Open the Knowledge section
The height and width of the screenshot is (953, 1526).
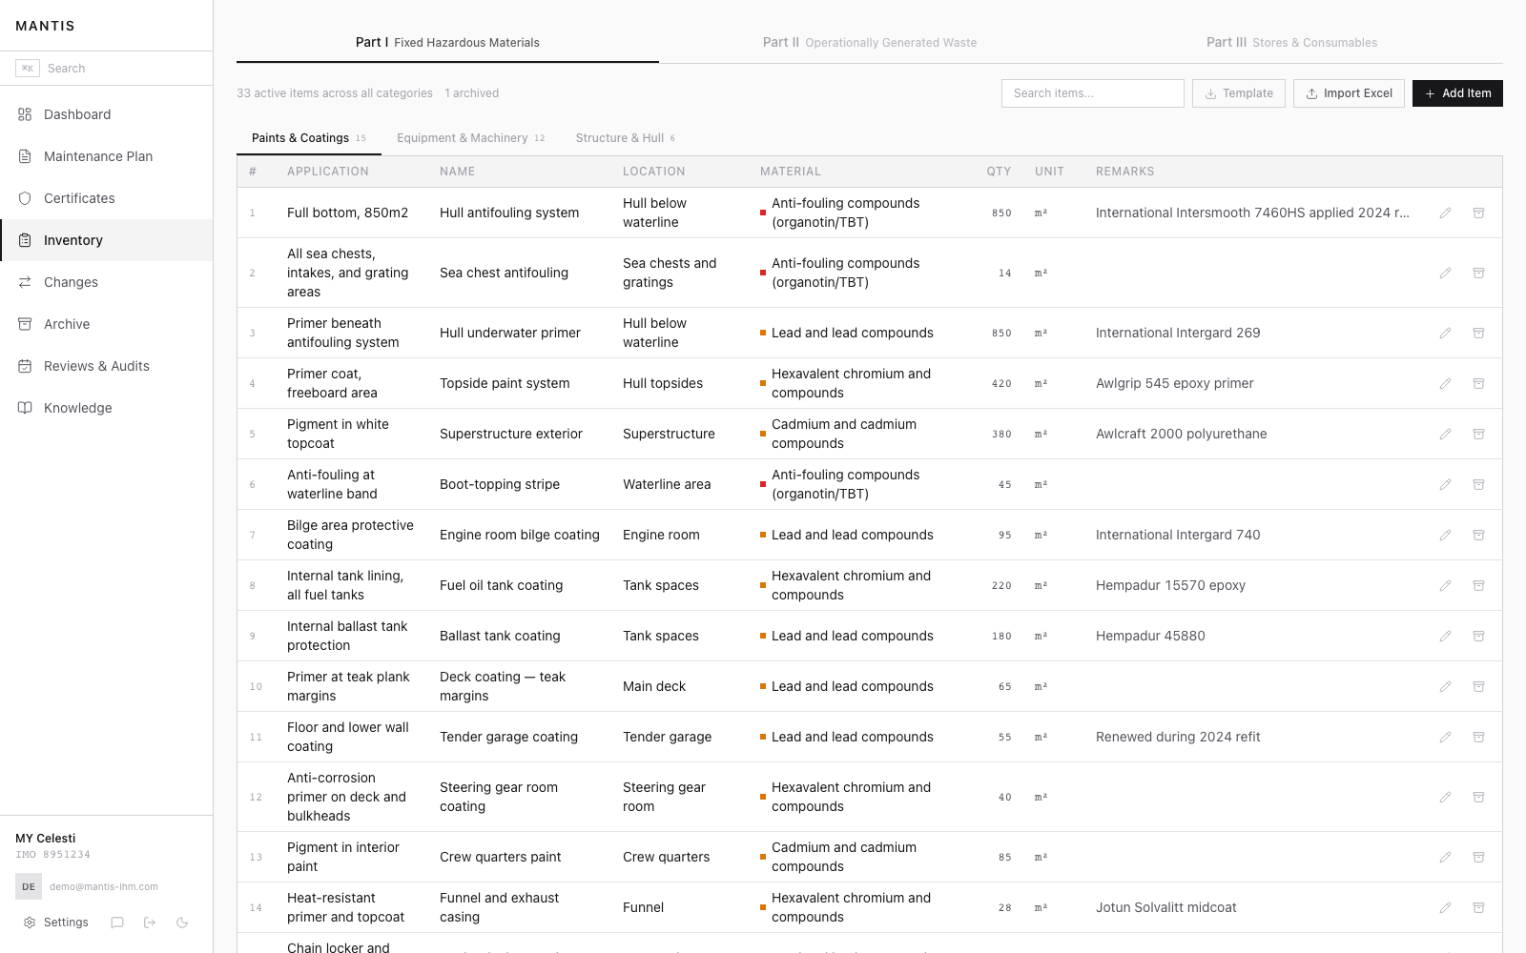coord(106,408)
